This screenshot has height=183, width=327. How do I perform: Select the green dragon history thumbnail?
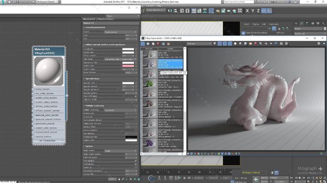click(149, 84)
